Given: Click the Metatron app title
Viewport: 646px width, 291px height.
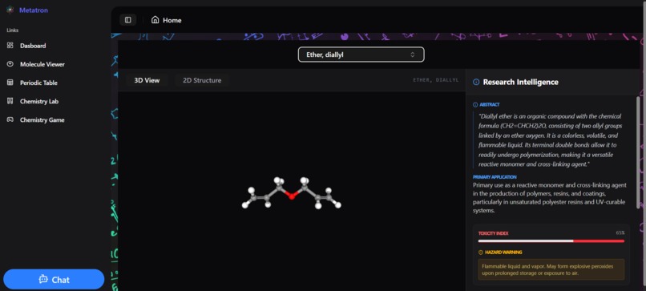Looking at the screenshot, I should (x=34, y=10).
